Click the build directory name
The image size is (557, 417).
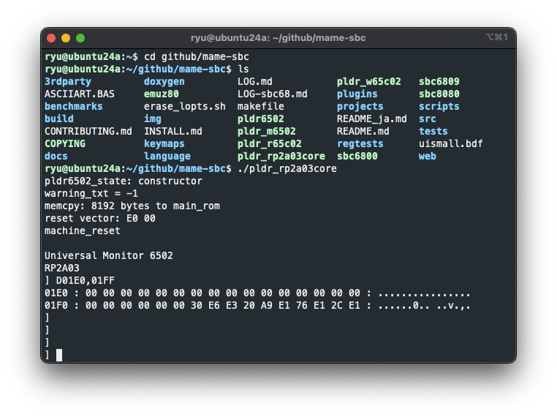[x=59, y=119]
